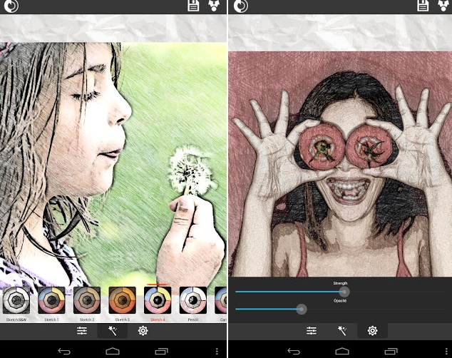Click the Opacité slider handle
The height and width of the screenshot is (358, 452).
302,310
